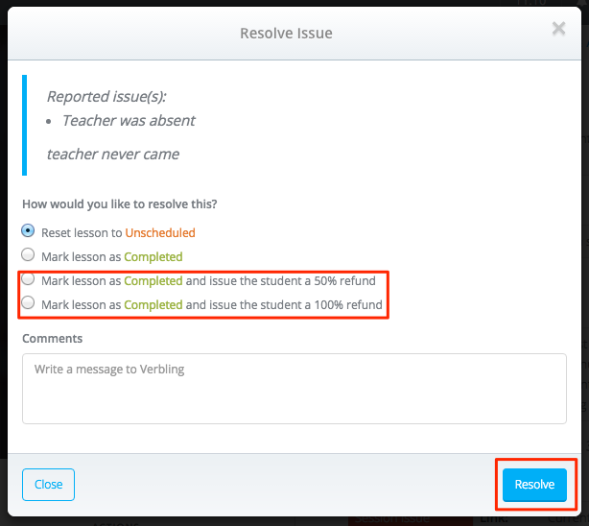Click the Close button at bottom left
The height and width of the screenshot is (526, 589).
49,485
